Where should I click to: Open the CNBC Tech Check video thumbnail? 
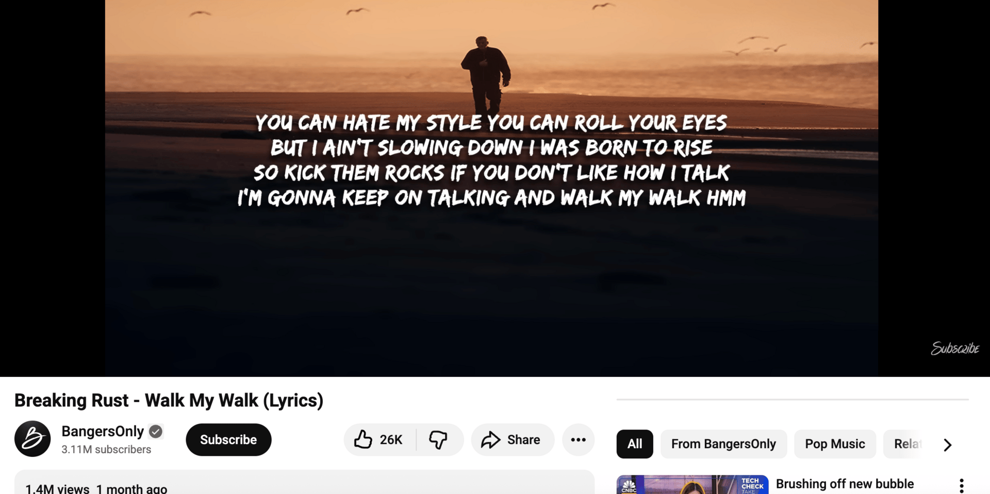pos(692,485)
